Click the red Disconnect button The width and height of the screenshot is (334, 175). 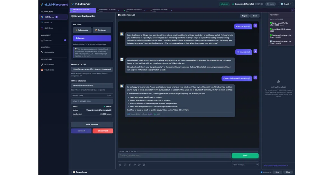pos(103,131)
